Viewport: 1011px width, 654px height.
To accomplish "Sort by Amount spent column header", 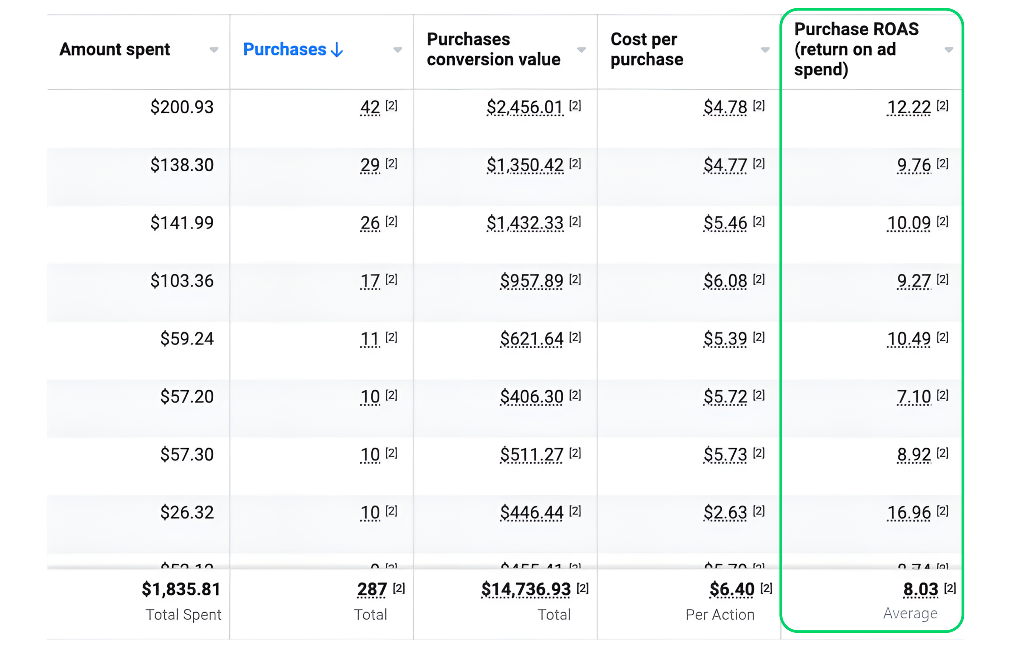I will [115, 49].
